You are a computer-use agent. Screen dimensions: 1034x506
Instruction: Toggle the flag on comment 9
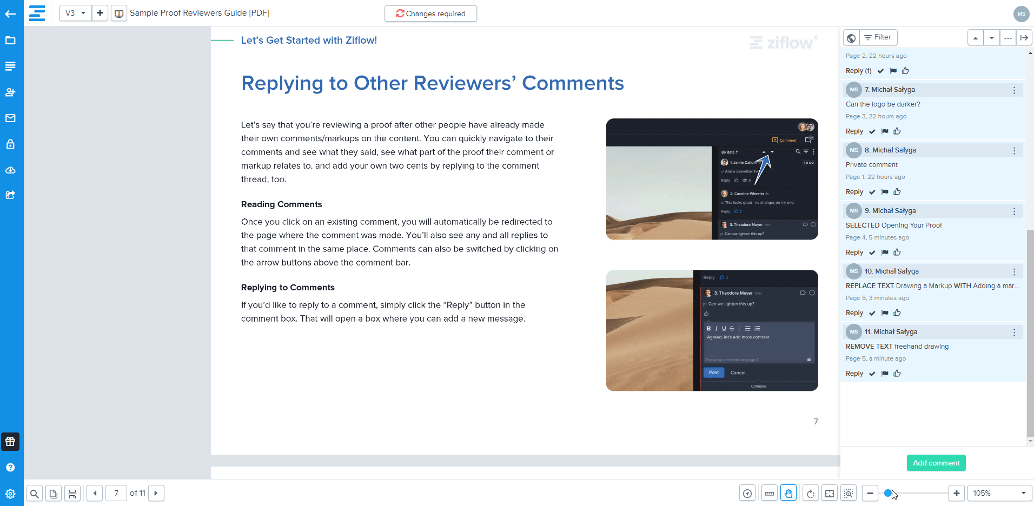(x=885, y=252)
